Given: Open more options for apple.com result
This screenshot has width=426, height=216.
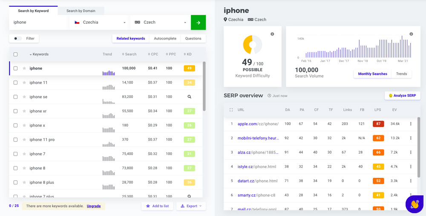Looking at the screenshot, I should (411, 123).
